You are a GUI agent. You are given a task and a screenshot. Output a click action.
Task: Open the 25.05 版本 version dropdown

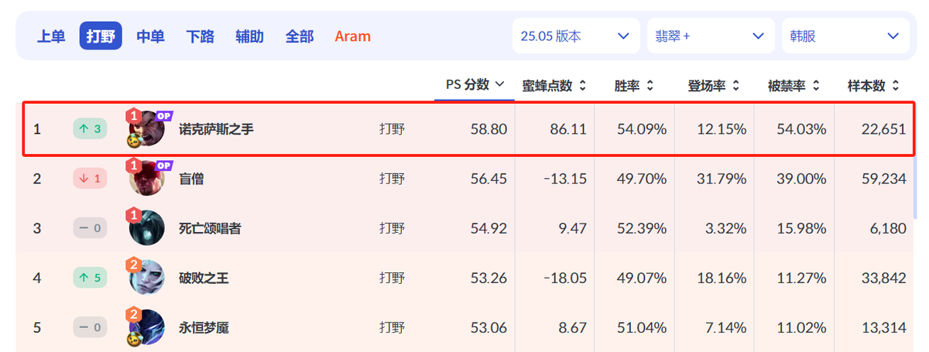coord(576,36)
